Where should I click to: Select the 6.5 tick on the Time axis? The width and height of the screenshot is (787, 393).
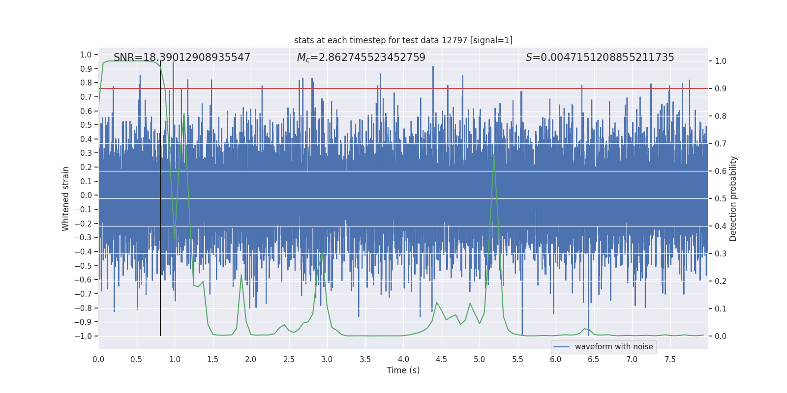click(594, 359)
